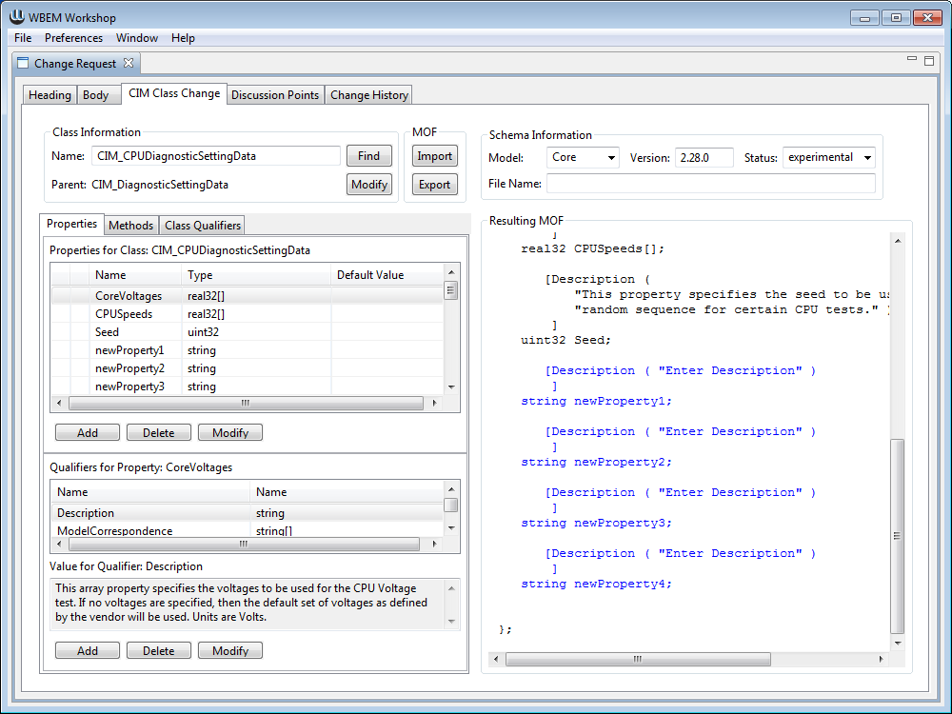Image resolution: width=952 pixels, height=714 pixels.
Task: Click the Default Value column header
Action: click(387, 275)
